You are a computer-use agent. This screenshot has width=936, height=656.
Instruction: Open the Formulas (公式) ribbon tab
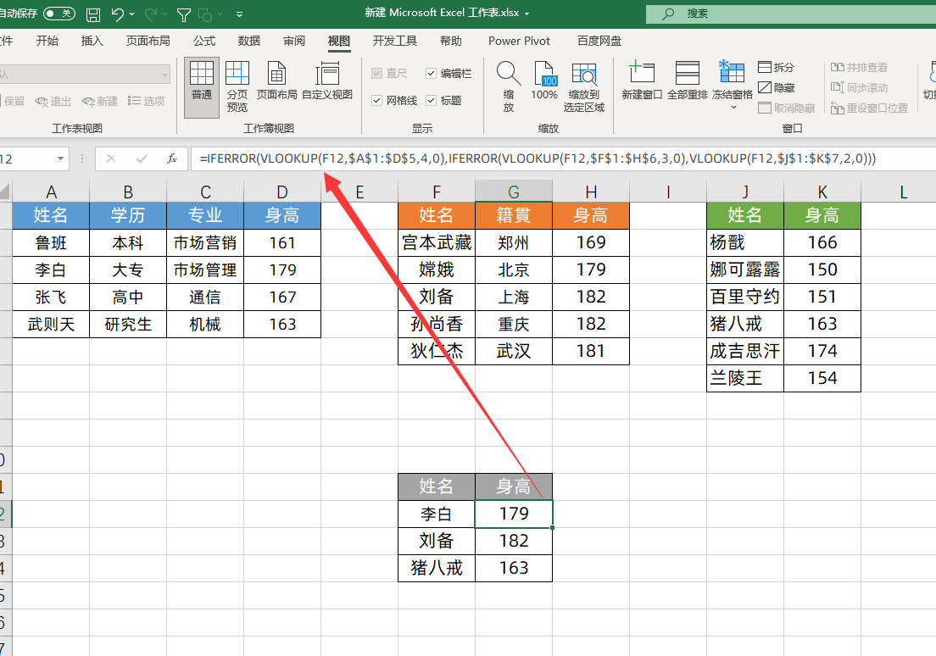[204, 41]
